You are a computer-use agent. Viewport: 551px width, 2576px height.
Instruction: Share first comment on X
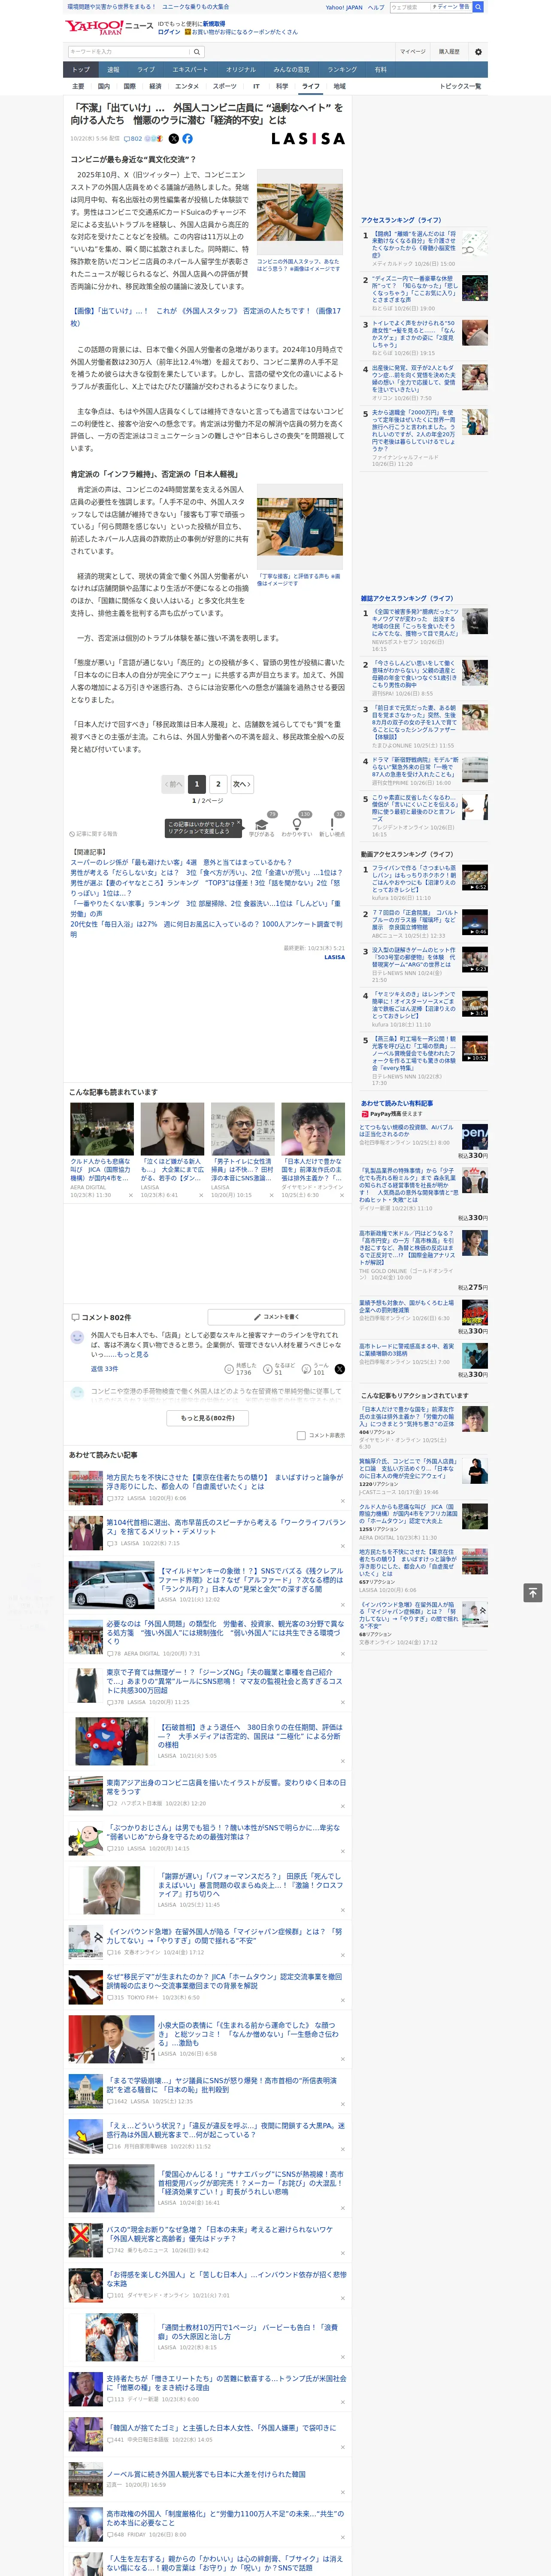pos(340,1369)
